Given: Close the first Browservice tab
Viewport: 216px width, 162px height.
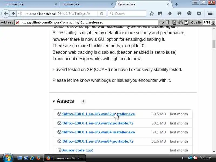Looking at the screenshot, I should click(x=56, y=4).
